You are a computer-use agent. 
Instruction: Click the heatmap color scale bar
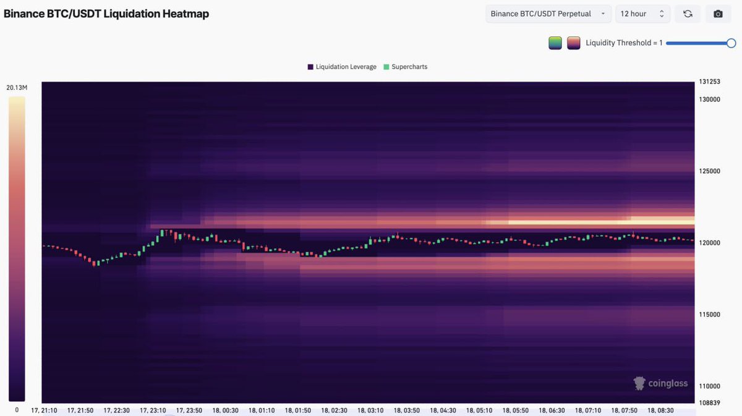(x=17, y=249)
